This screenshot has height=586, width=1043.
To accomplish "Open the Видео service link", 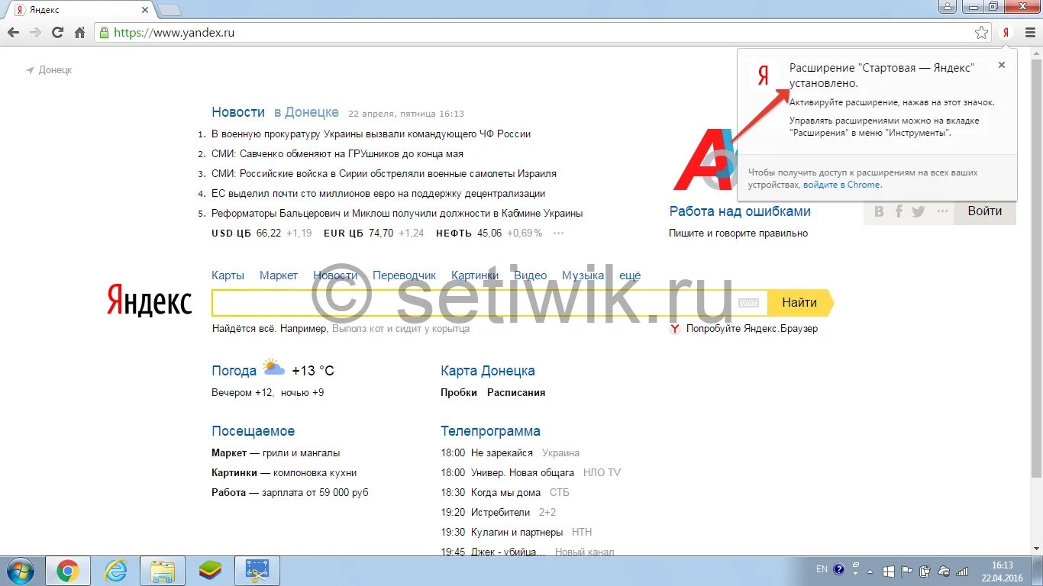I will pyautogui.click(x=531, y=275).
